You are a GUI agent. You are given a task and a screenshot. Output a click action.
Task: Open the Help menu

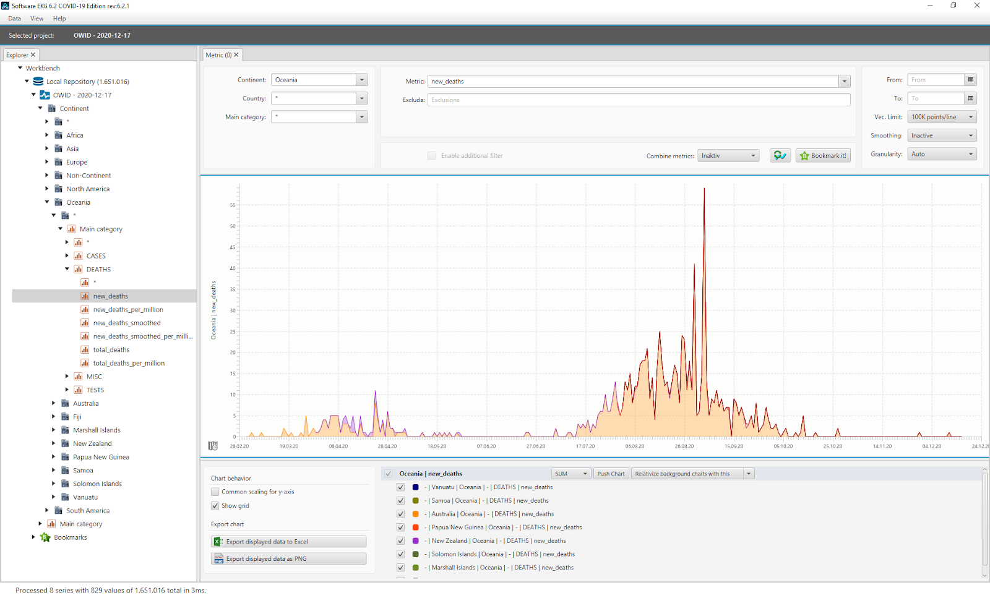point(59,19)
